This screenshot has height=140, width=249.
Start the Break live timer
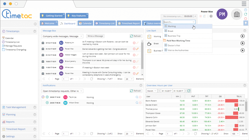[x=242, y=43]
